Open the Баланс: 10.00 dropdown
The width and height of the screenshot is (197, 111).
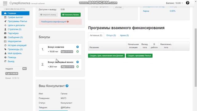(174, 3)
